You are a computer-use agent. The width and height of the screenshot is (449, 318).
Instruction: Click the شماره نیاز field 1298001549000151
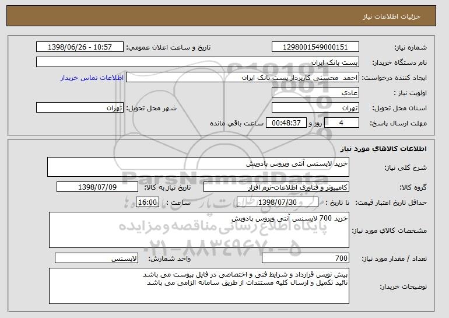tap(315, 47)
